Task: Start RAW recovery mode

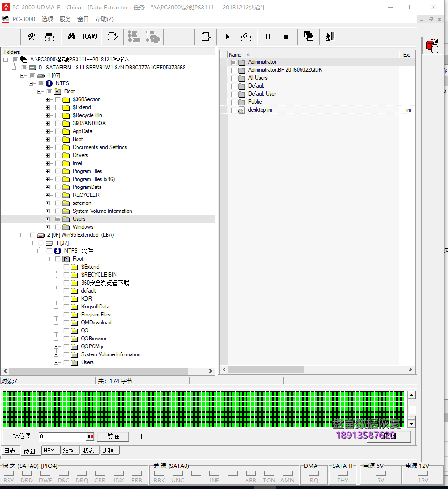Action: 90,37
